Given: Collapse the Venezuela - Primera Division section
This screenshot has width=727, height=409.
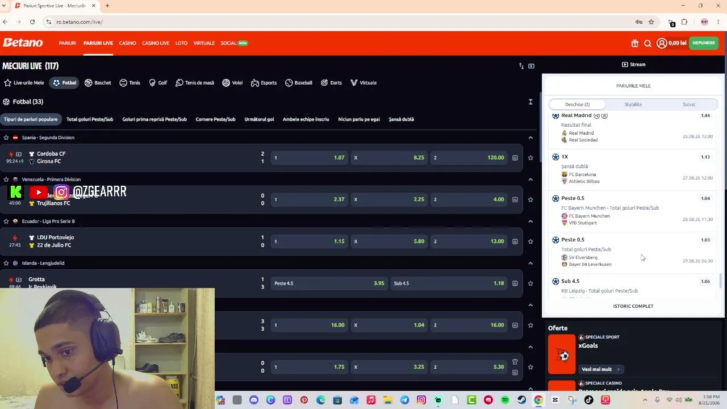Looking at the screenshot, I should (x=530, y=180).
